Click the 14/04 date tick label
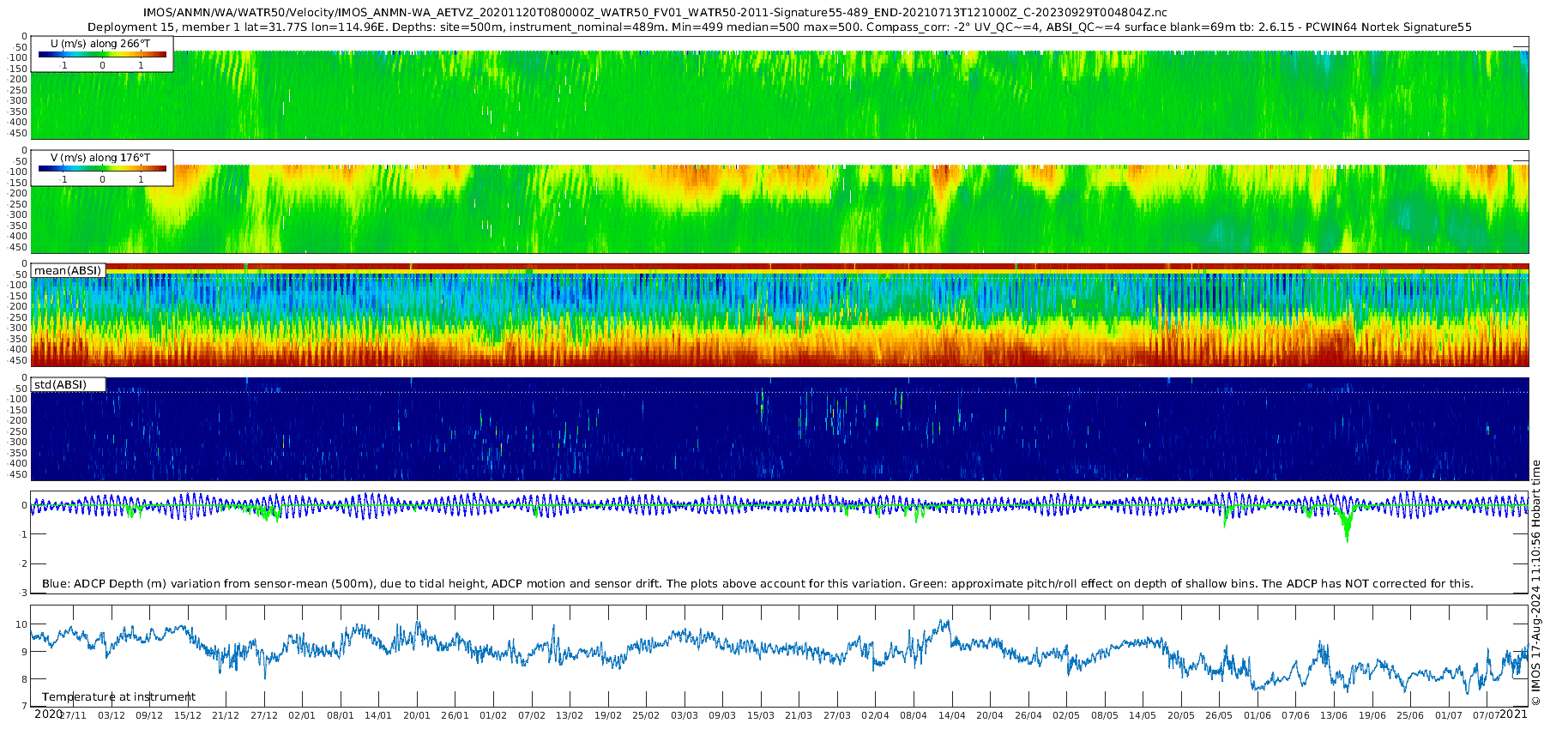The height and width of the screenshot is (729, 1544). (952, 715)
